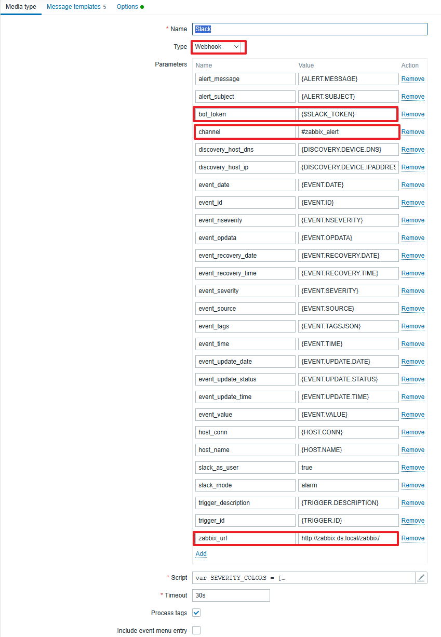Toggle the Process tags checkbox
The height and width of the screenshot is (637, 441).
click(x=196, y=613)
